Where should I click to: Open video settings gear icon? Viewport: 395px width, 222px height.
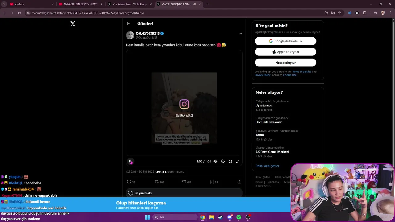click(223, 161)
